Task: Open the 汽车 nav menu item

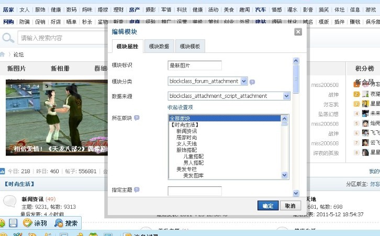Action: tap(261, 10)
